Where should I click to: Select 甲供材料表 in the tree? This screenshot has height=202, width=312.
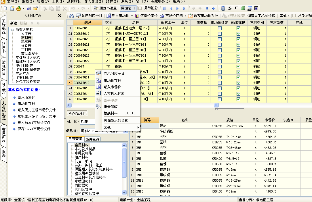24,66
